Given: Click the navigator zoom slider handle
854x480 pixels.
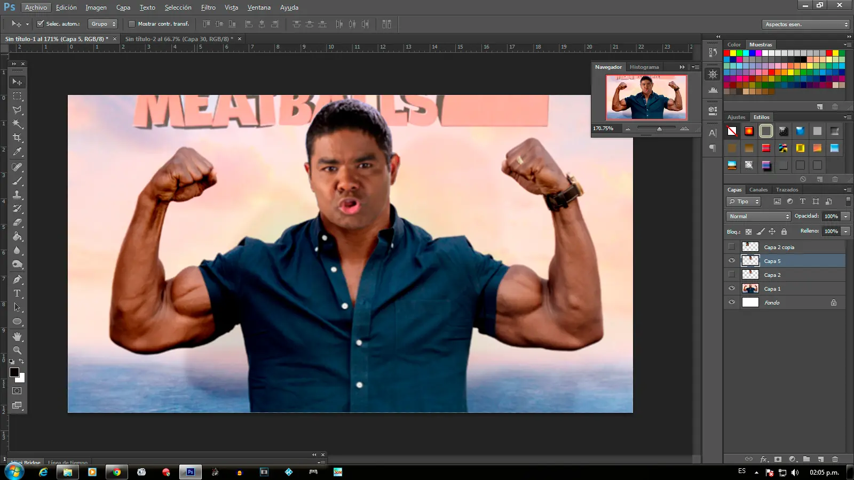Looking at the screenshot, I should point(660,129).
